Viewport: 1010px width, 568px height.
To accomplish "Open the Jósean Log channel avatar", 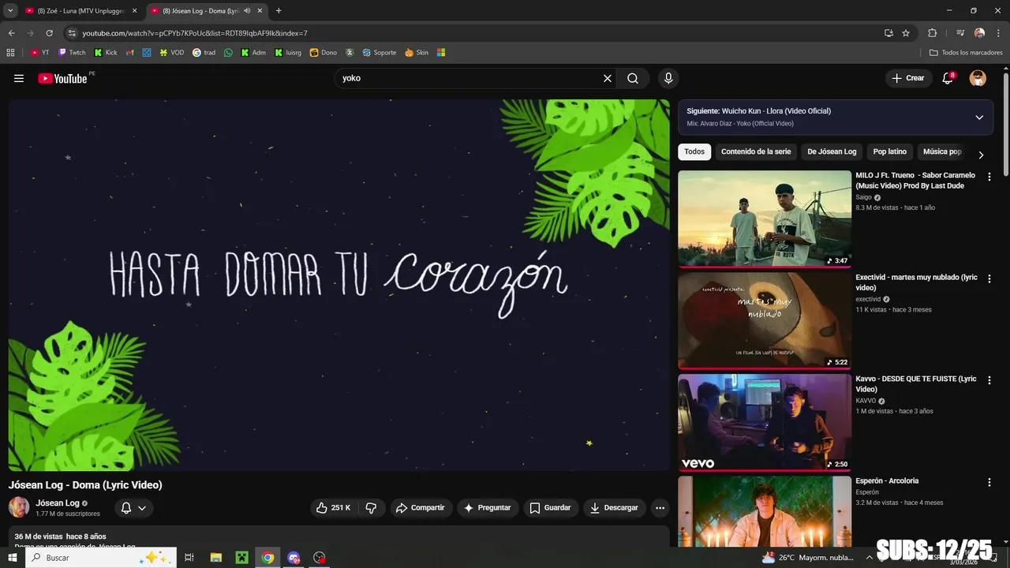I will pyautogui.click(x=19, y=507).
